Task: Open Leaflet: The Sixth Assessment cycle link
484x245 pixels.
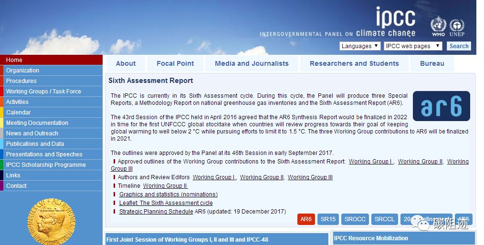Action: 166,203
